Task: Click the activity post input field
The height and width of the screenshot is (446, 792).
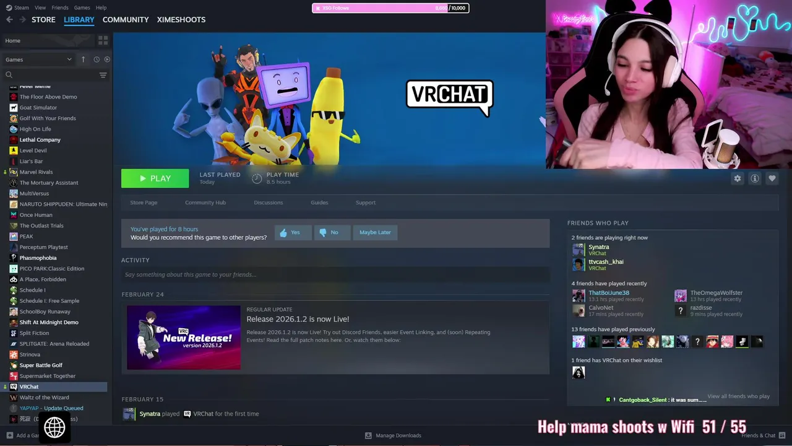Action: tap(335, 274)
